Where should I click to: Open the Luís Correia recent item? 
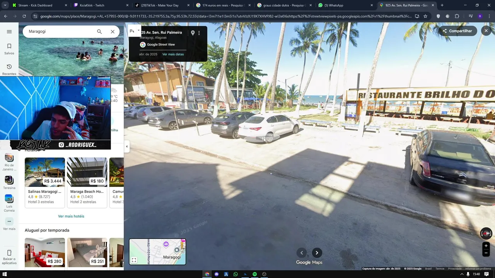[9, 203]
